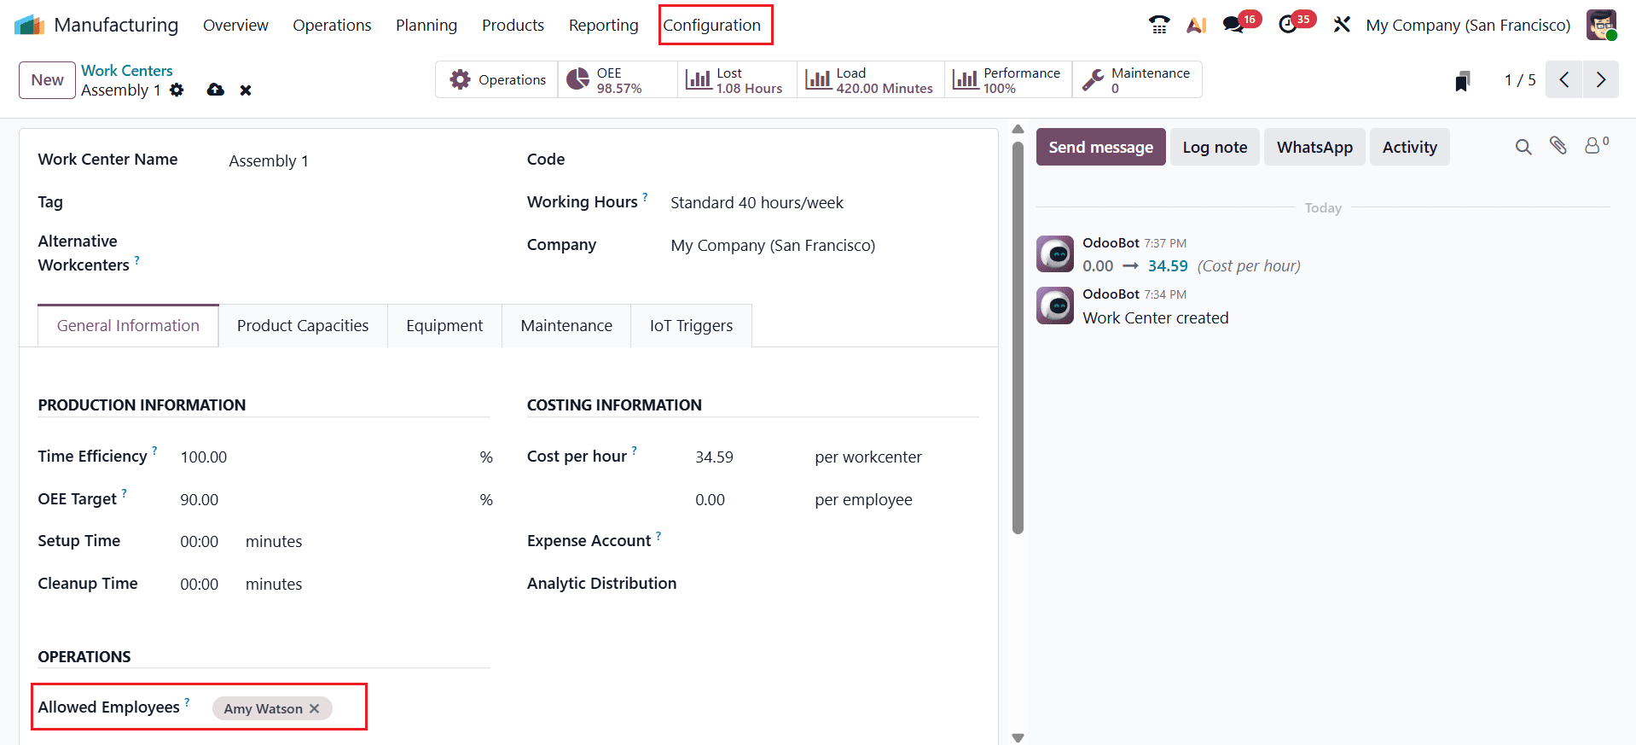Open the Expense Account dropdown field
Screen dimensions: 1636x745
(x=837, y=541)
